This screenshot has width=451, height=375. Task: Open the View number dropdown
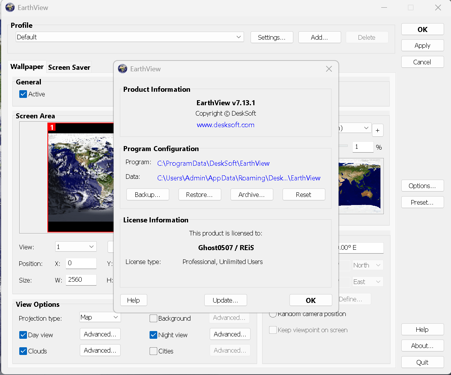76,247
